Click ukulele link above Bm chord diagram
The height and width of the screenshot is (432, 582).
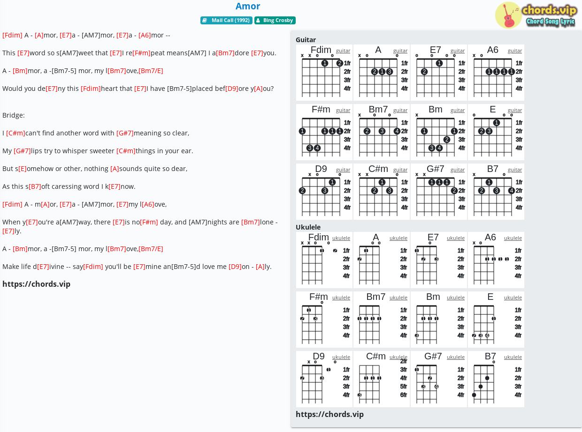456,298
